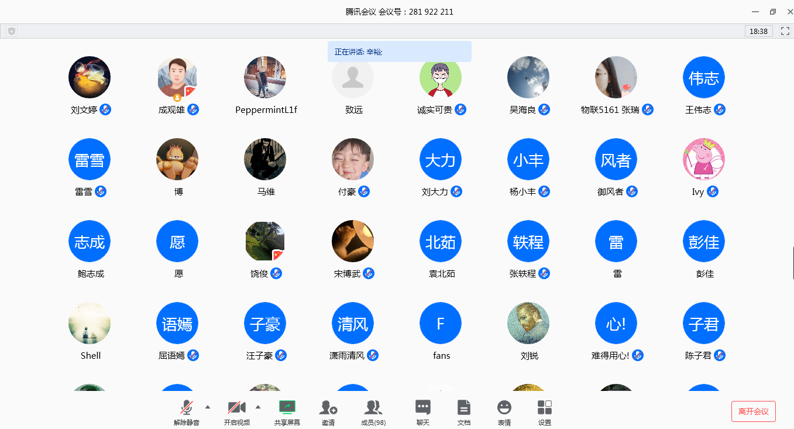Open the chat panel
The image size is (794, 429).
(422, 407)
